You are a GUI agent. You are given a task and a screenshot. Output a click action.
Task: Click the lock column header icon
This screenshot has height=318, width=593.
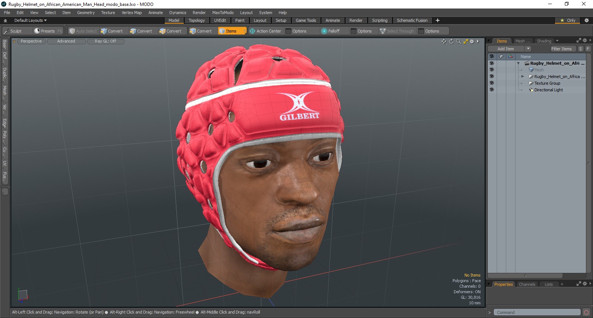click(501, 56)
